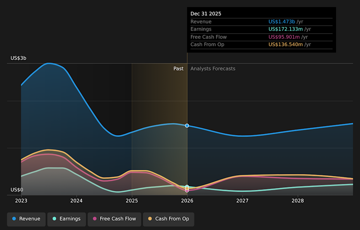Screen dimensions: 360x230
Task: Click the Free Cash Flow label in tooltip
Action: click(208, 37)
